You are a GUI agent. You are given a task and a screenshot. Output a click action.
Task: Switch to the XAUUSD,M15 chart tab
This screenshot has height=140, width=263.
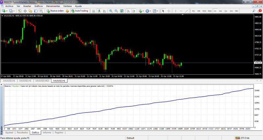(x=42, y=81)
